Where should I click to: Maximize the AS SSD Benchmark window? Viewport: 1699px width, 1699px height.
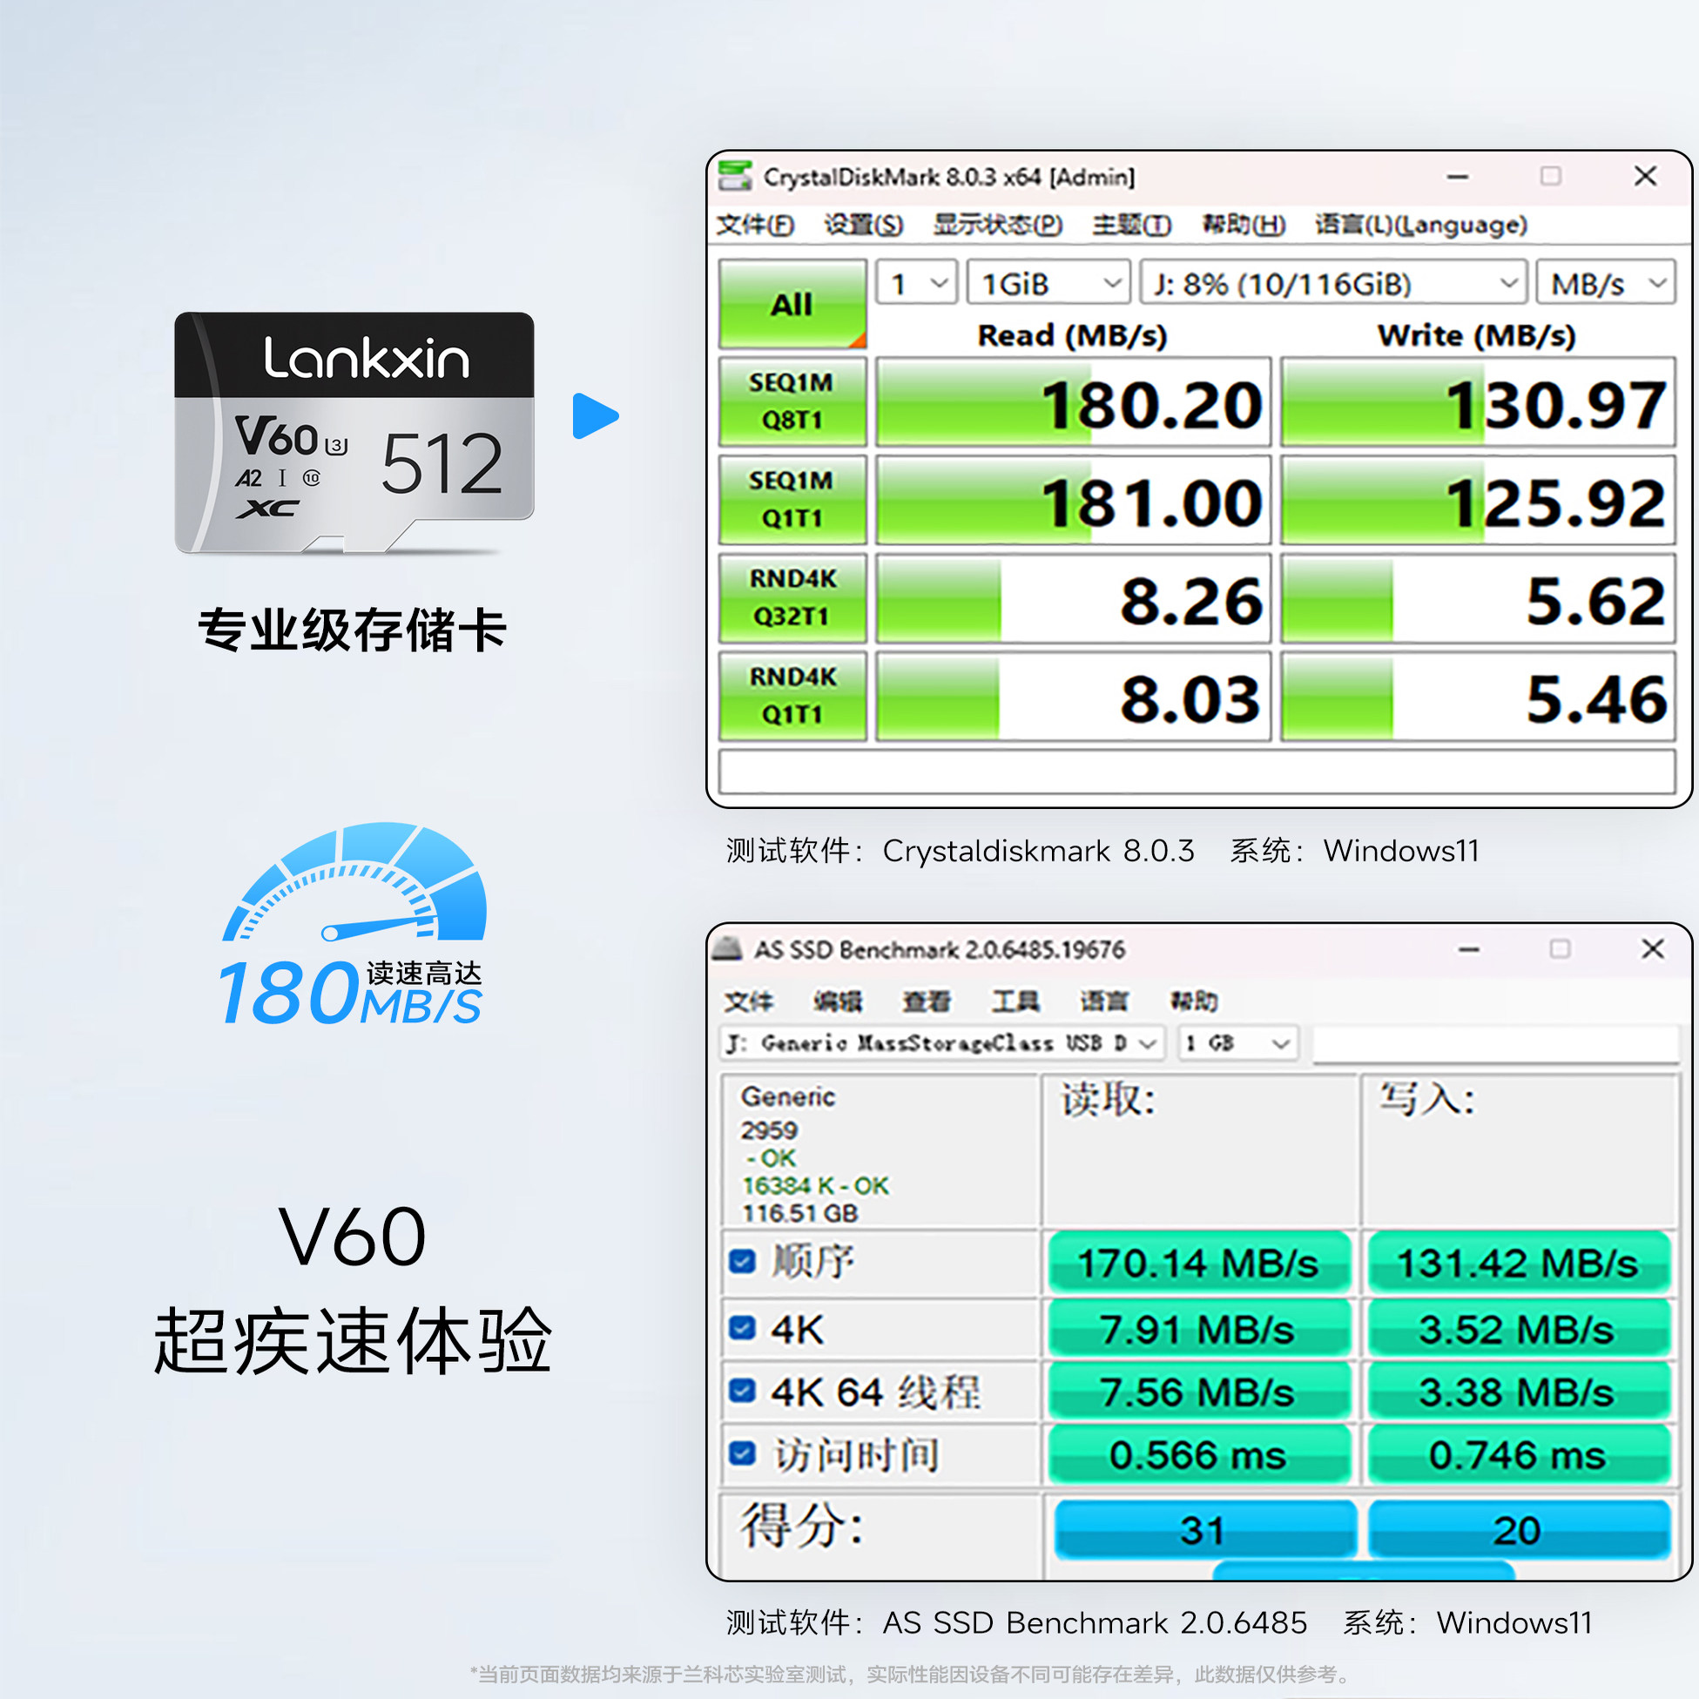[x=1559, y=949]
